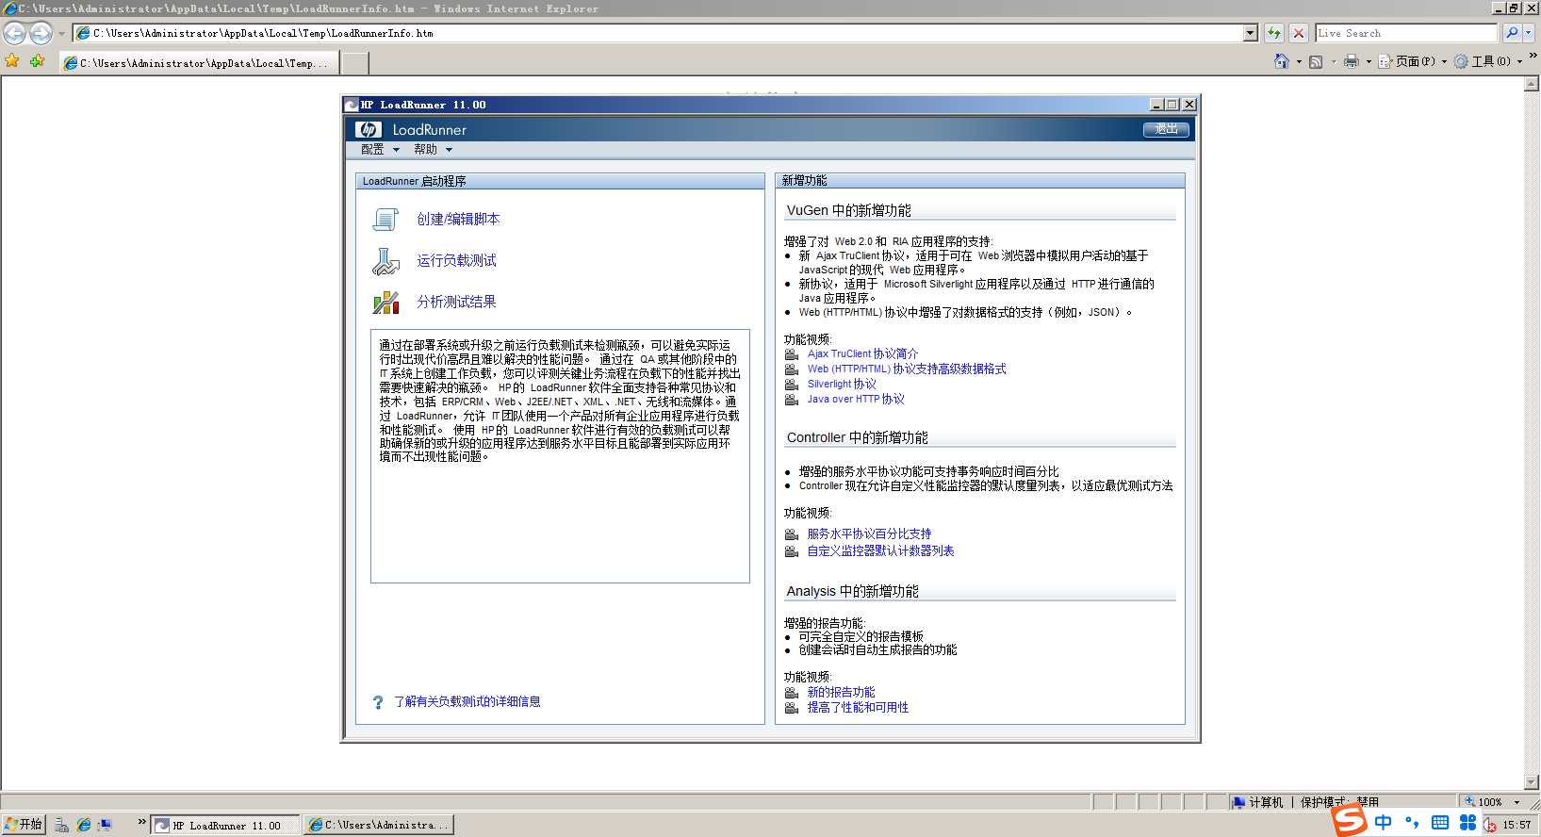
Task: Click the green refresh arrows button
Action: [1274, 33]
